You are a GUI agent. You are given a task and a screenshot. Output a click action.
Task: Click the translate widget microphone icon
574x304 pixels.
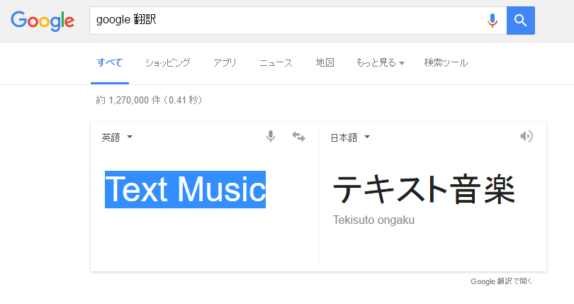[x=271, y=137]
